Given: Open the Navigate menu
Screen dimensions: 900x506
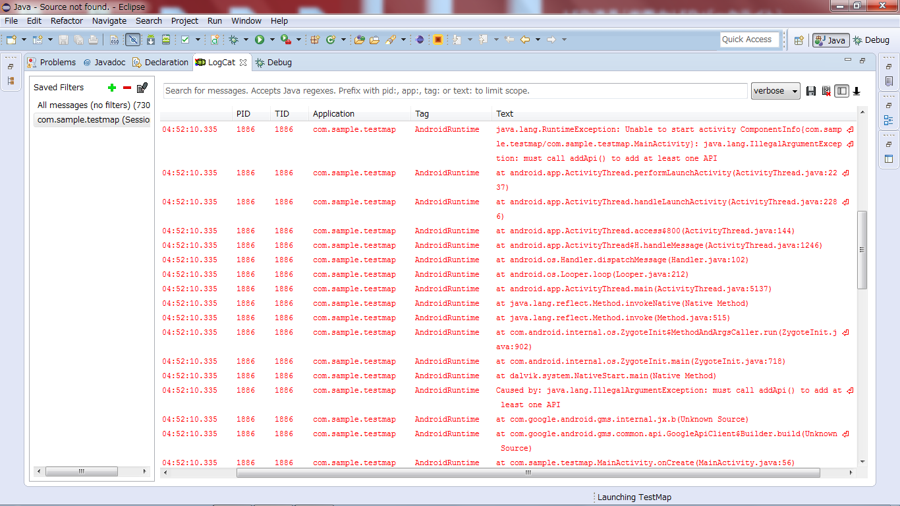Looking at the screenshot, I should pyautogui.click(x=109, y=20).
